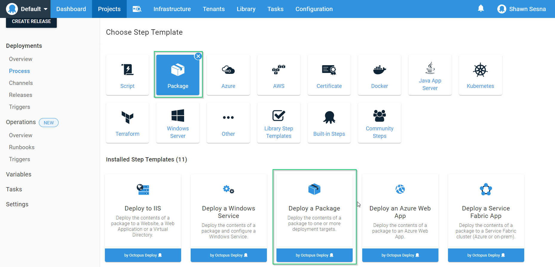Open the Shawn Sesna user menu
This screenshot has height=267, width=555.
[522, 9]
